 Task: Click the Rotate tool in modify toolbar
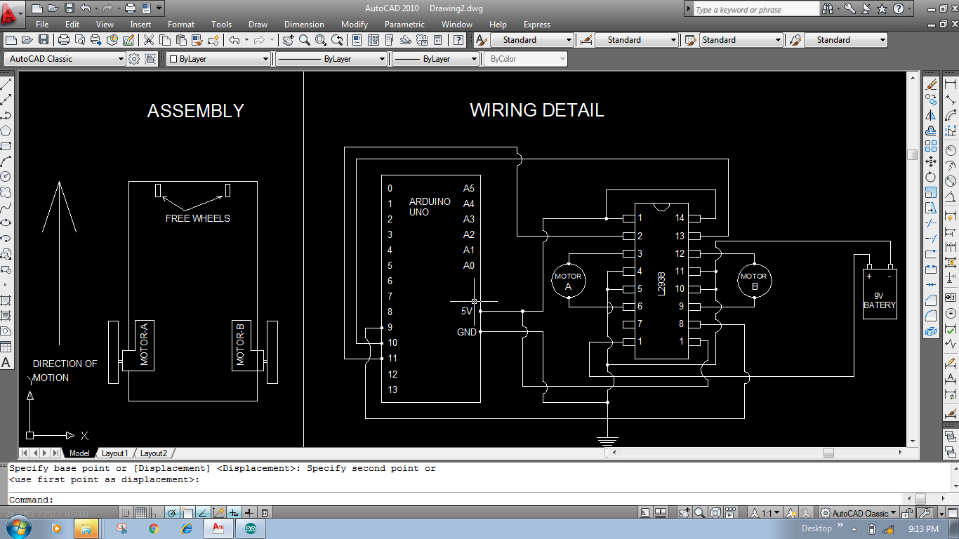pos(931,177)
